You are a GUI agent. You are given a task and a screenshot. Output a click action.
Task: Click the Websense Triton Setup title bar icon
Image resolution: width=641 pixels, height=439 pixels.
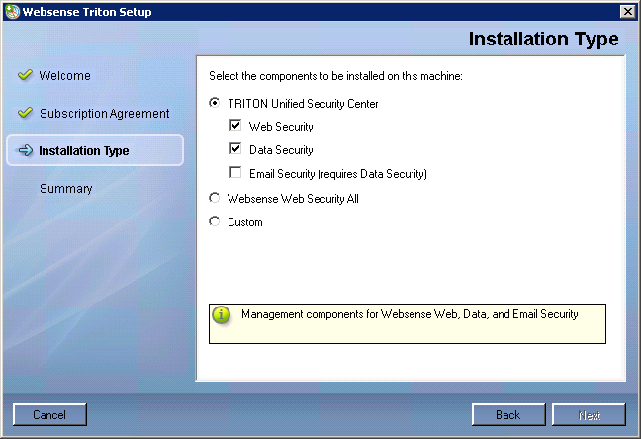coord(12,12)
